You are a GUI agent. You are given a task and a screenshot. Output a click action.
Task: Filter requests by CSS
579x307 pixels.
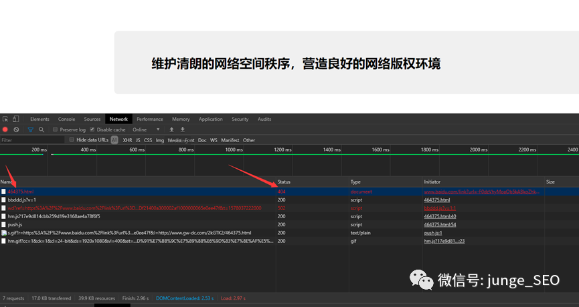point(148,140)
